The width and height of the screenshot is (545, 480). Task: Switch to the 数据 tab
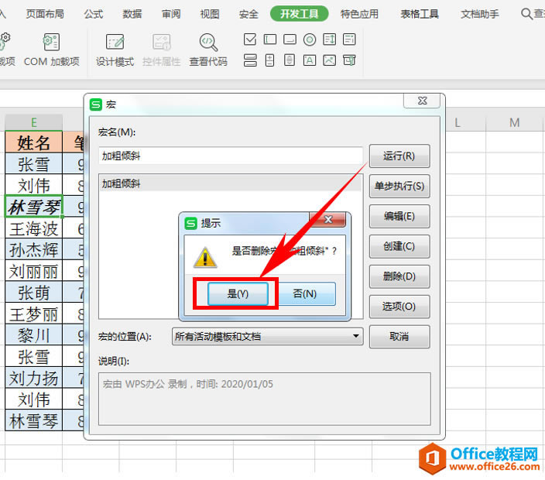pos(132,14)
